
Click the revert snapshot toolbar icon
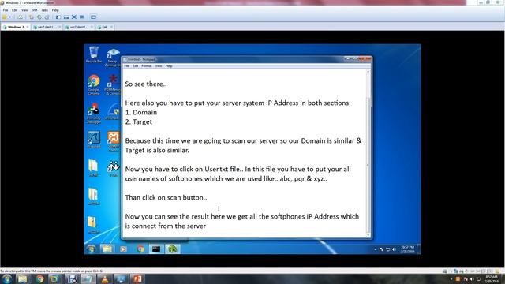(x=39, y=17)
